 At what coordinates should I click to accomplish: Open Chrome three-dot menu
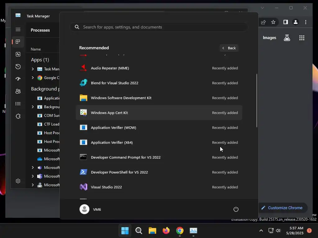pos(306,22)
